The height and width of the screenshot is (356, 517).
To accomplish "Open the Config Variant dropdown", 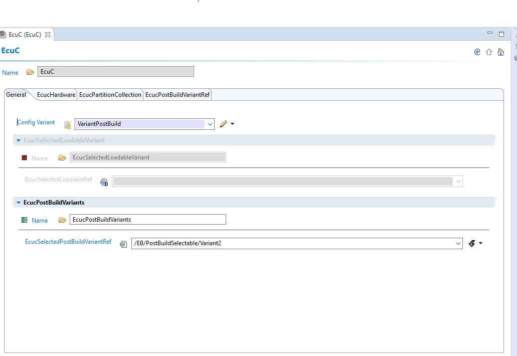I will coord(210,124).
